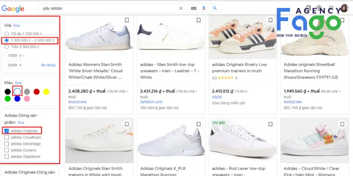Check adidas Advantage product line

click(x=7, y=144)
